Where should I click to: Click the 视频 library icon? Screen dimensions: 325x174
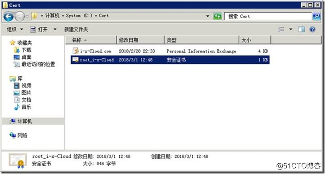pyautogui.click(x=17, y=86)
